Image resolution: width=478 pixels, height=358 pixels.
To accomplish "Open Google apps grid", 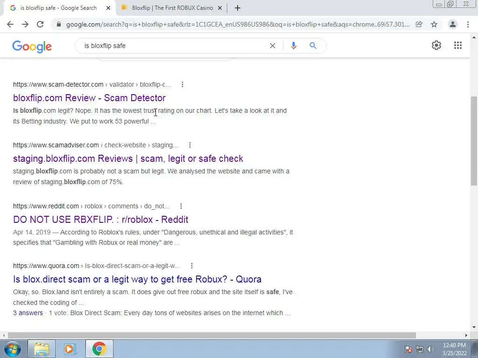I will pyautogui.click(x=457, y=45).
